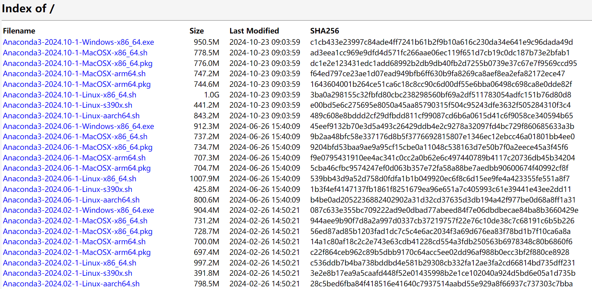Image resolution: width=592 pixels, height=289 pixels.
Task: Click Anaconda3-2024.02-1-MacOSX-x86_64.sh link
Action: [75, 221]
